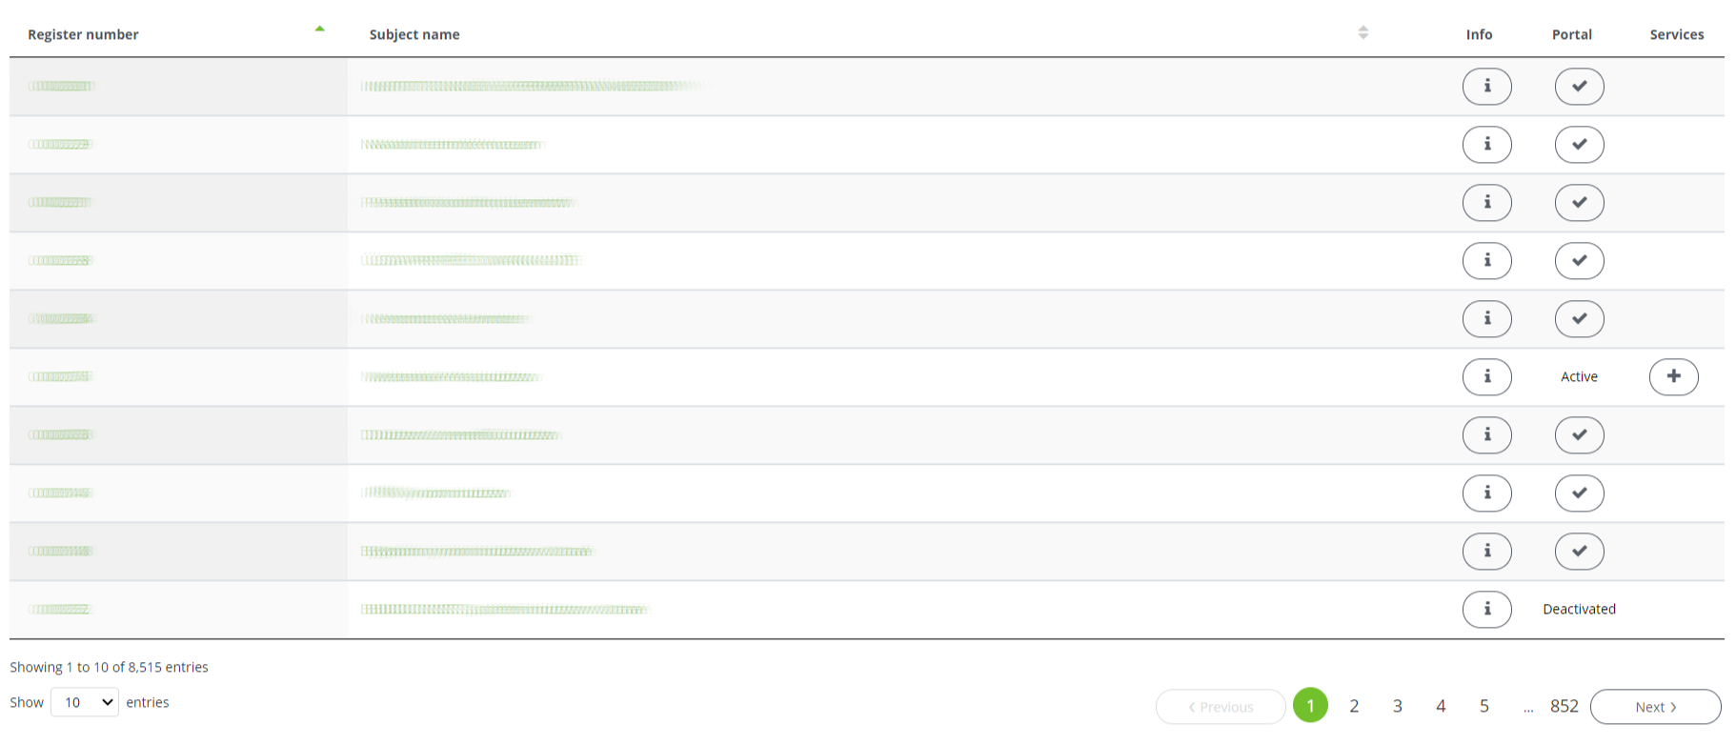Click info icon in the Deactivated row

coord(1486,609)
